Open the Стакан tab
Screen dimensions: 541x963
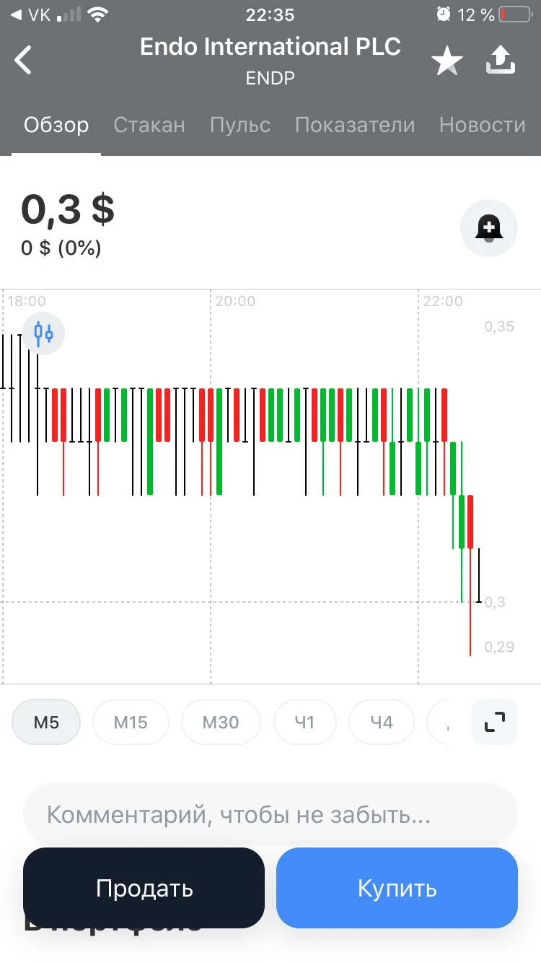pyautogui.click(x=149, y=125)
